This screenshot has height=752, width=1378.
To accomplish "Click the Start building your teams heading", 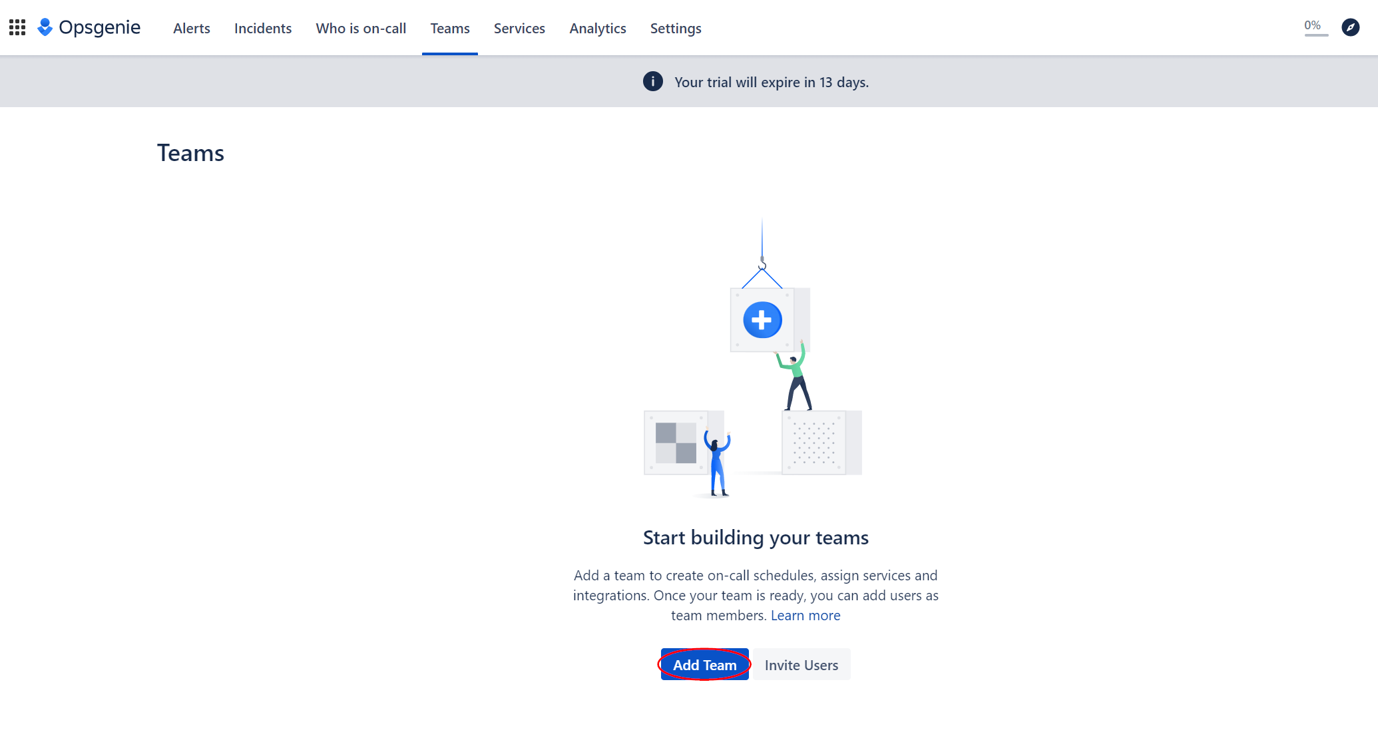I will click(755, 537).
